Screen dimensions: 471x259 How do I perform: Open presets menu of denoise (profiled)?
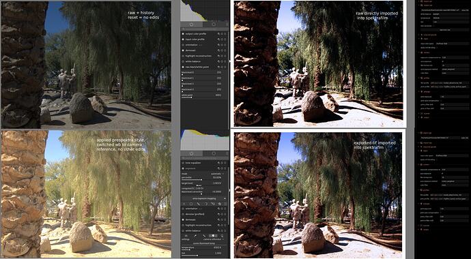pos(225,214)
